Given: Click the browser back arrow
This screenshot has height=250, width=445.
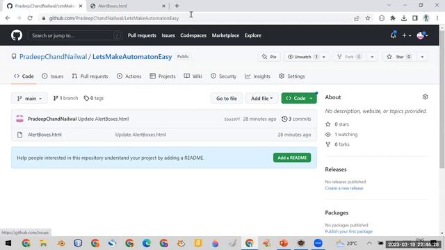Looking at the screenshot, I should click(8, 18).
